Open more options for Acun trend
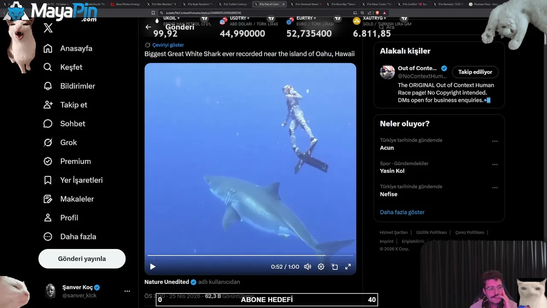 (x=495, y=141)
